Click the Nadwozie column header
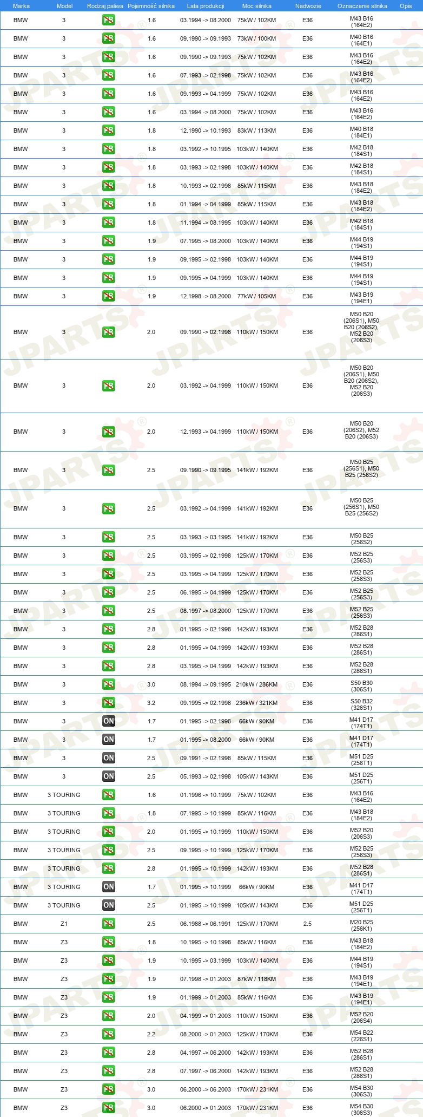423x1117 pixels. click(308, 6)
